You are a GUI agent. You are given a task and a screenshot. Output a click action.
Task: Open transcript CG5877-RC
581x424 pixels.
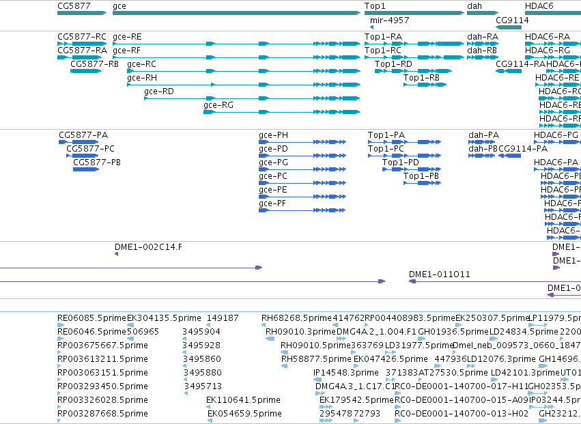click(82, 37)
